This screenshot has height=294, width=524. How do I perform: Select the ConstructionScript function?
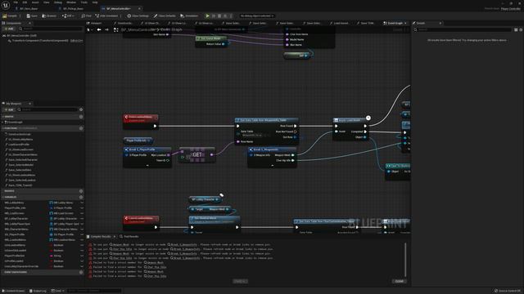point(19,134)
